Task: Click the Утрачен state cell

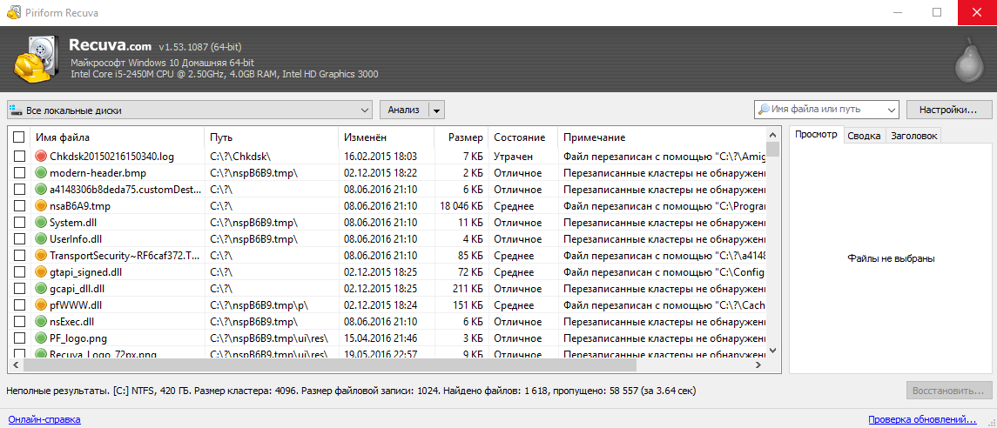Action: coord(513,157)
